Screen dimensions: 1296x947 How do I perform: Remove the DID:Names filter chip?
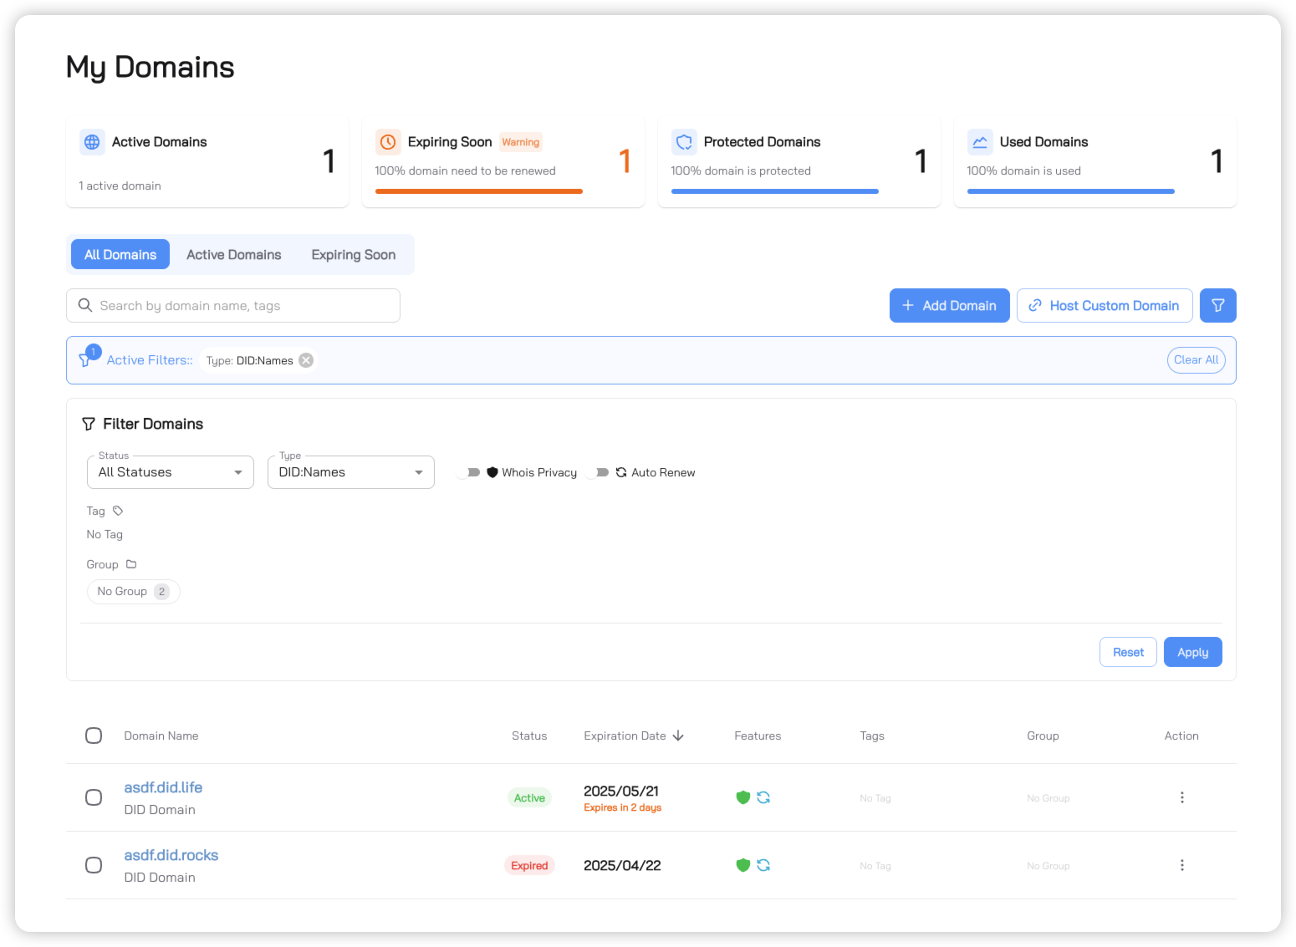306,360
